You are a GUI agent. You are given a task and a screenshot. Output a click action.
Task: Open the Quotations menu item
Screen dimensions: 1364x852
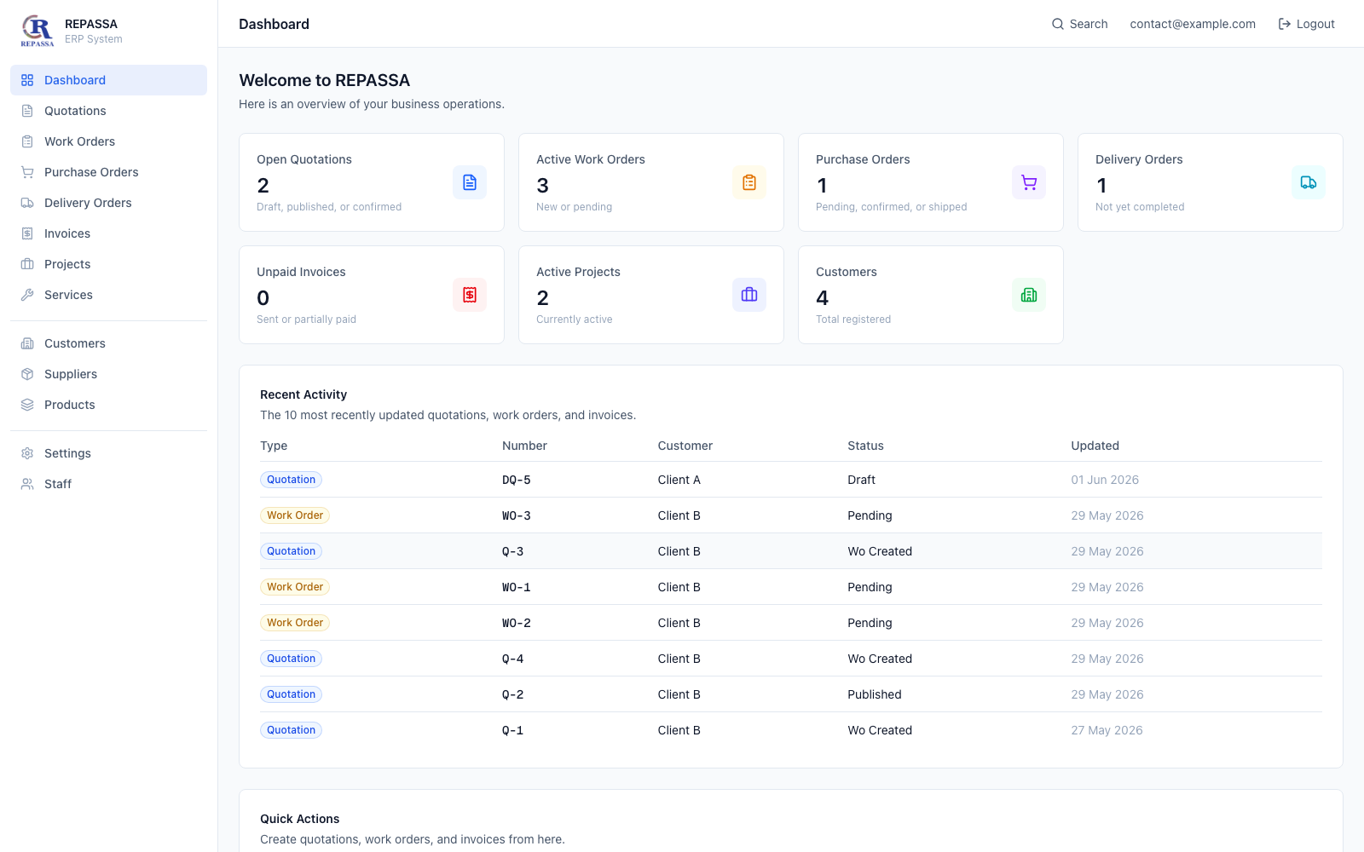pyautogui.click(x=108, y=111)
